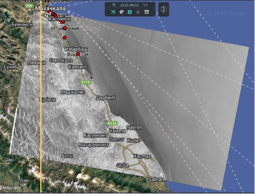
Task: Click the E50 road badge
Action: coord(29,6)
